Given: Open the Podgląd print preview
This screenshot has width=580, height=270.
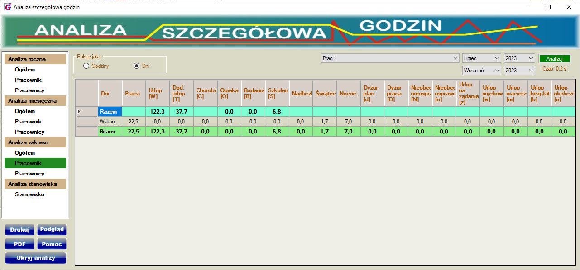Looking at the screenshot, I should coord(52,230).
